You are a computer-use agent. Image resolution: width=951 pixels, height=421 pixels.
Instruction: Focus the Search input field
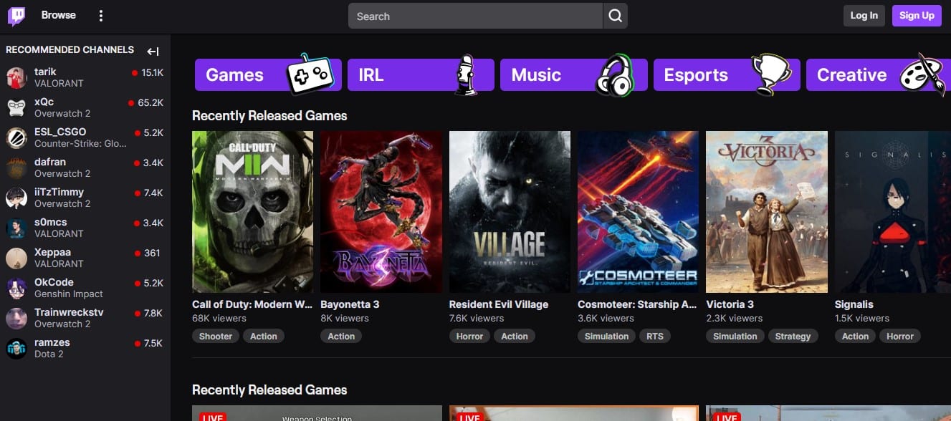[x=476, y=16]
